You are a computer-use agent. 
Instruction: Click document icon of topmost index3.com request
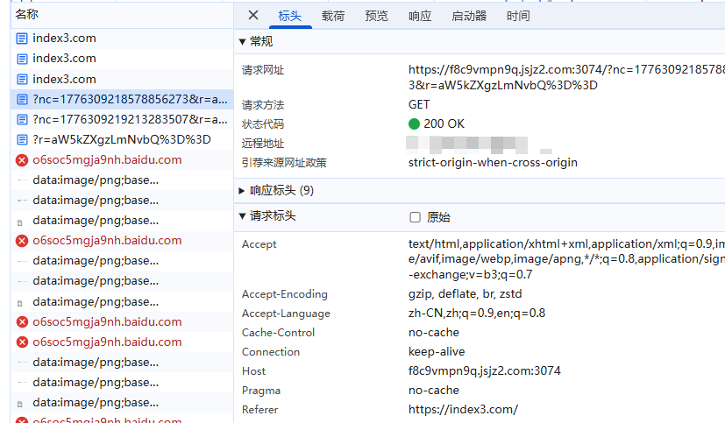point(22,39)
